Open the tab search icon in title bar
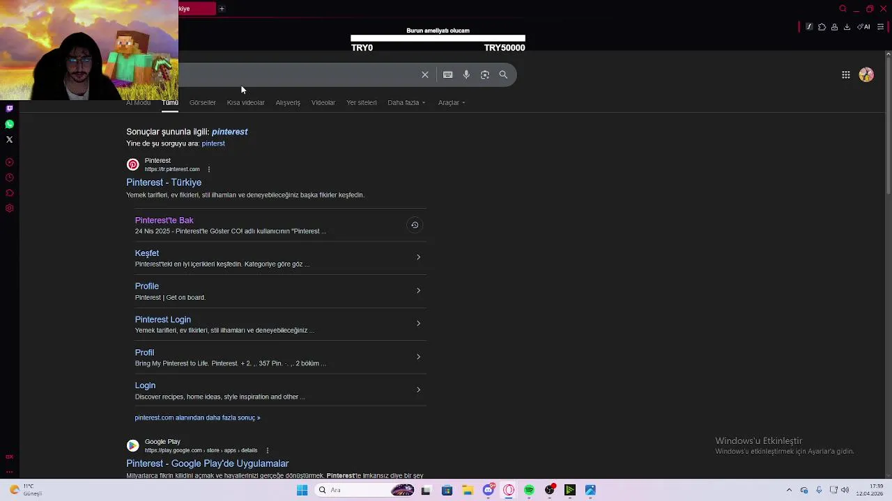This screenshot has height=501, width=892. 843,9
